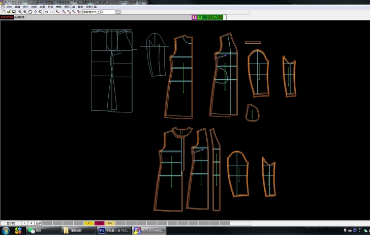Select the pale yellow 2XL size swatch

tap(110, 223)
